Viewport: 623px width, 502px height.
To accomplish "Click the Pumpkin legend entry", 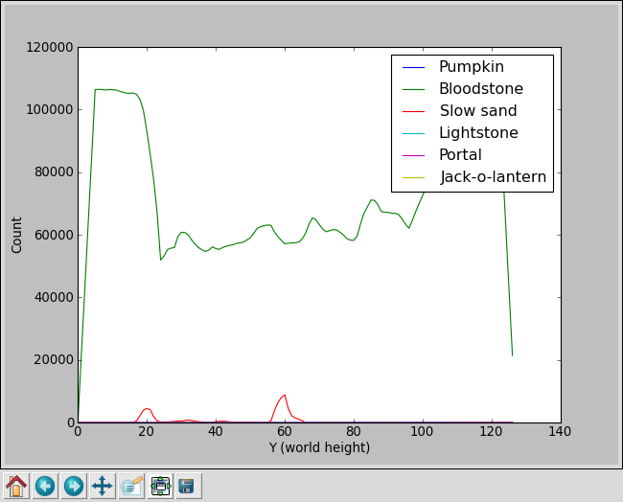I will 471,67.
